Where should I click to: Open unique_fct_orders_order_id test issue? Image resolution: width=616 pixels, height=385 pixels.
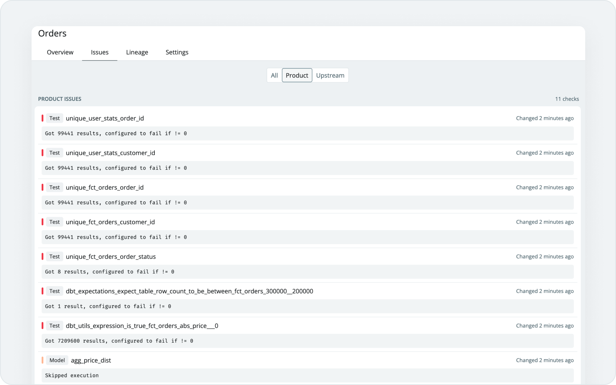coord(105,187)
